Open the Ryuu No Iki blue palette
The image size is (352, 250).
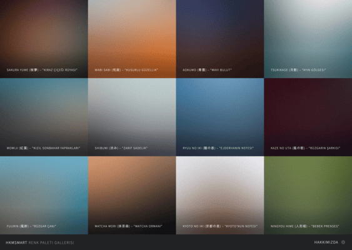pos(220,117)
